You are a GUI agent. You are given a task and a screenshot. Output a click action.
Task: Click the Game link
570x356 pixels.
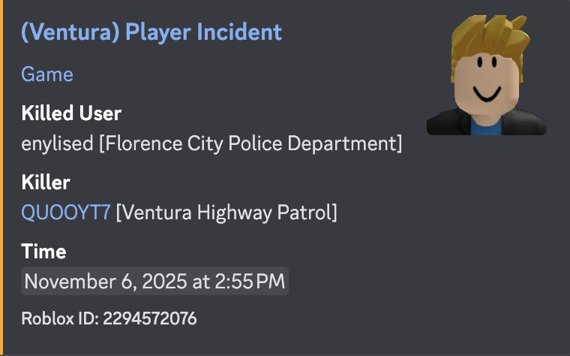tap(47, 74)
